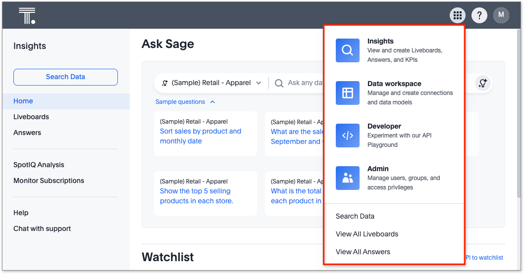Select the Developer code icon
The width and height of the screenshot is (524, 274).
[348, 136]
